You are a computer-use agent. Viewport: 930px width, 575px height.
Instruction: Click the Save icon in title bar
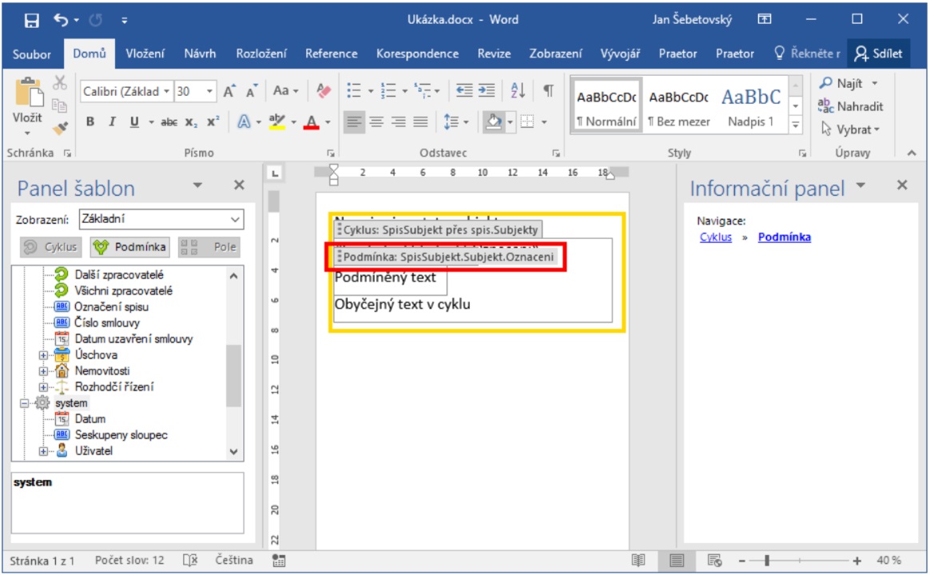[x=31, y=20]
